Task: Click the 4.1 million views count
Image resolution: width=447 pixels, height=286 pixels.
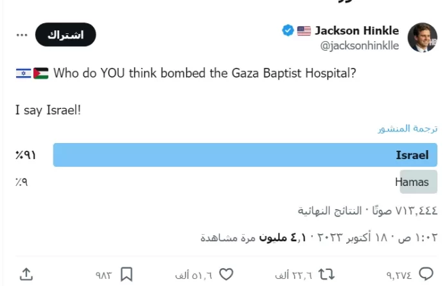Action: point(283,237)
